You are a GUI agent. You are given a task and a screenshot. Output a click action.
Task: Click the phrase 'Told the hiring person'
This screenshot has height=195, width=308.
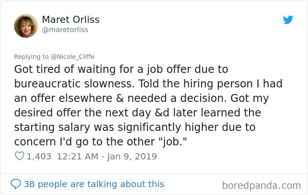click(195, 84)
